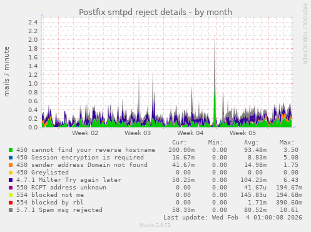Click the 104.25m average value

point(253,180)
